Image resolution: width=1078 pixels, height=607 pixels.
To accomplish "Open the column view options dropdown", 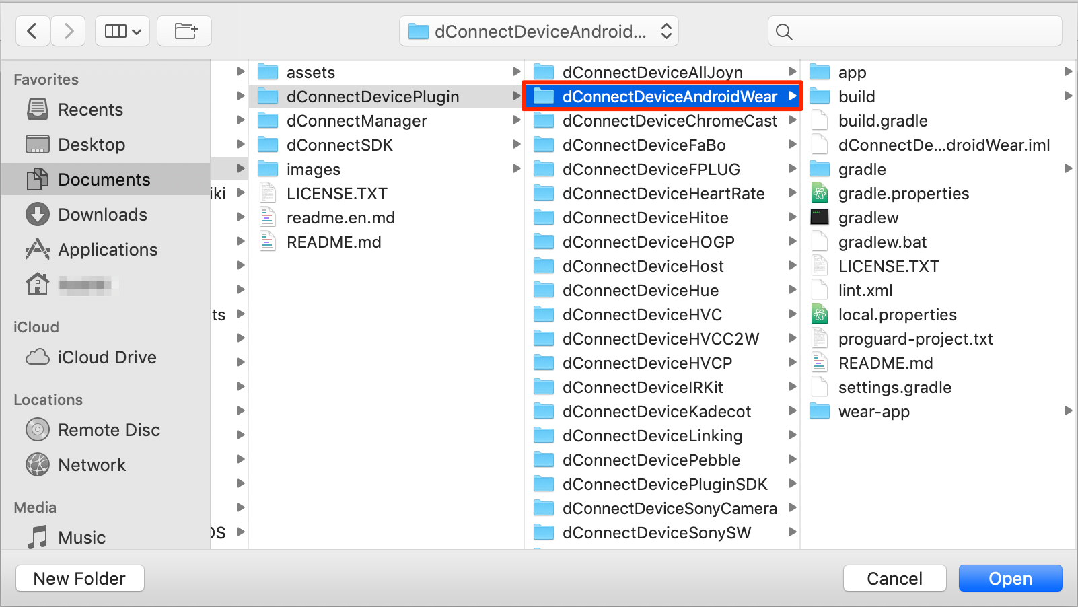I will (122, 31).
